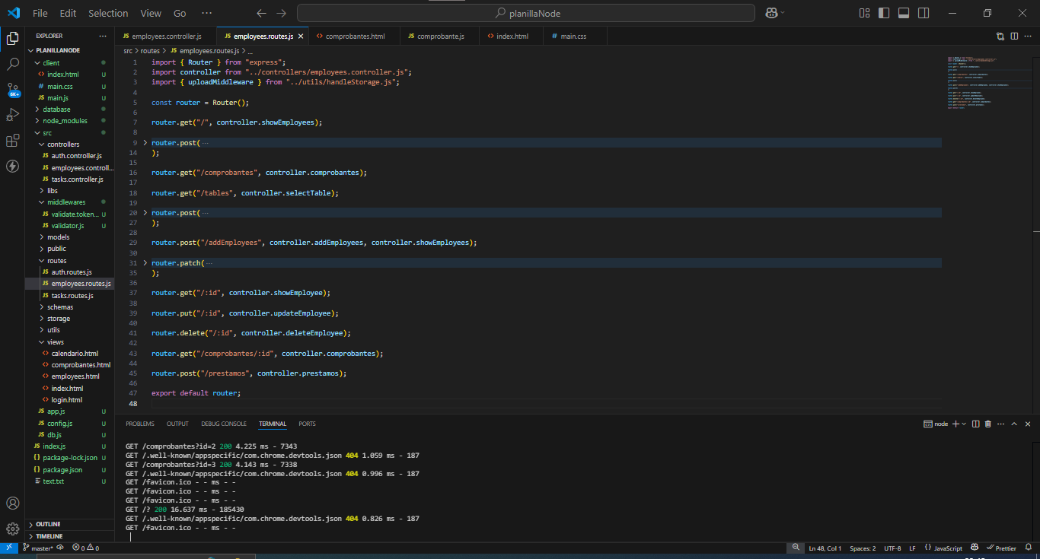Expand the OUTLINE section in Explorer
The image size is (1040, 559).
(x=48, y=524)
